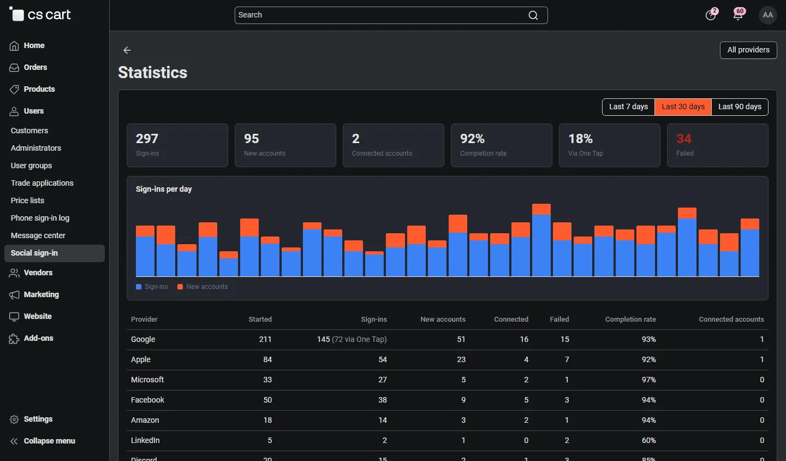Click the Settings gear icon
This screenshot has width=786, height=461.
tap(14, 419)
